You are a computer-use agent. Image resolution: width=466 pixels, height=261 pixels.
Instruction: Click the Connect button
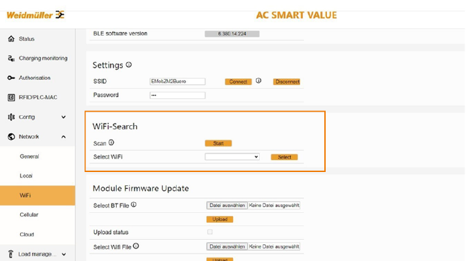pos(238,82)
